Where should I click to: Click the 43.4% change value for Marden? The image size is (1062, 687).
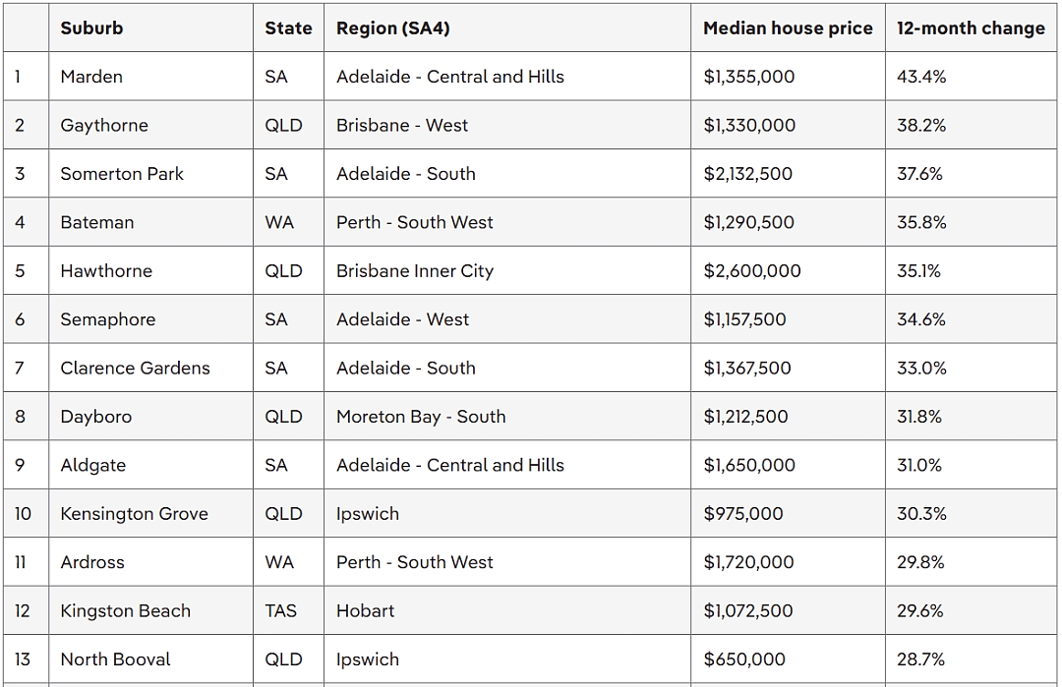click(x=921, y=77)
